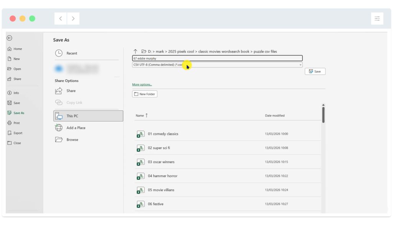Image resolution: width=393 pixels, height=225 pixels.
Task: Open the sliders settings icon top right
Action: (377, 18)
